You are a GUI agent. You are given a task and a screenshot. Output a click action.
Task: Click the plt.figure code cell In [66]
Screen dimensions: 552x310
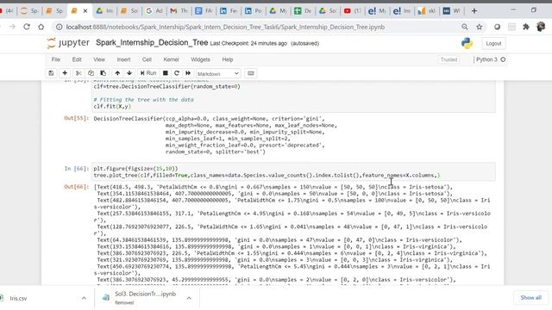293,172
